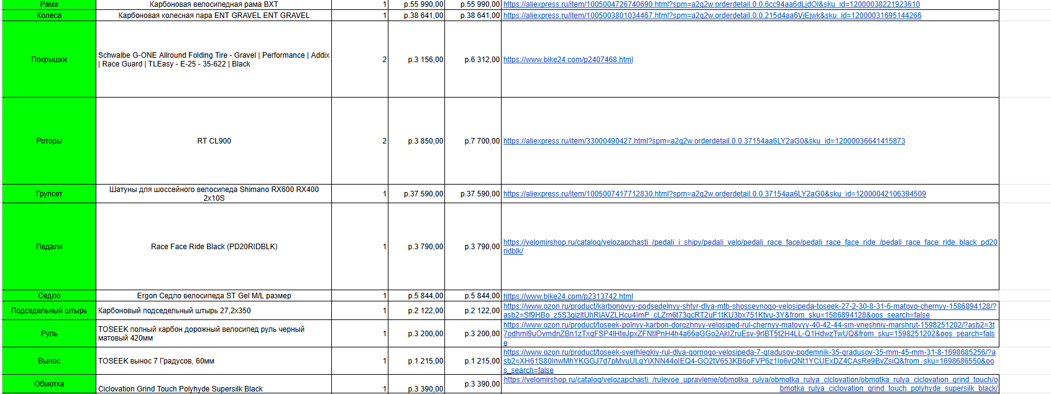1051x394 pixels.
Task: Open the aliexpress link for ENT GRAVEL wheels
Action: [x=712, y=16]
